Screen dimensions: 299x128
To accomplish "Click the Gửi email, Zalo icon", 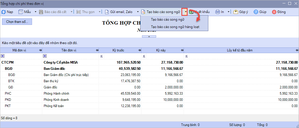I will 107,12.
